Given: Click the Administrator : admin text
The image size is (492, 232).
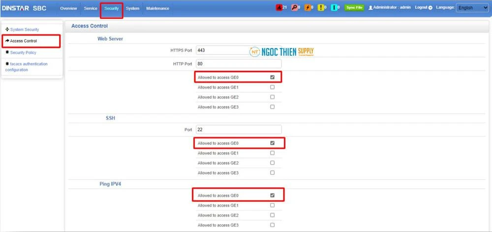Looking at the screenshot, I should 392,7.
